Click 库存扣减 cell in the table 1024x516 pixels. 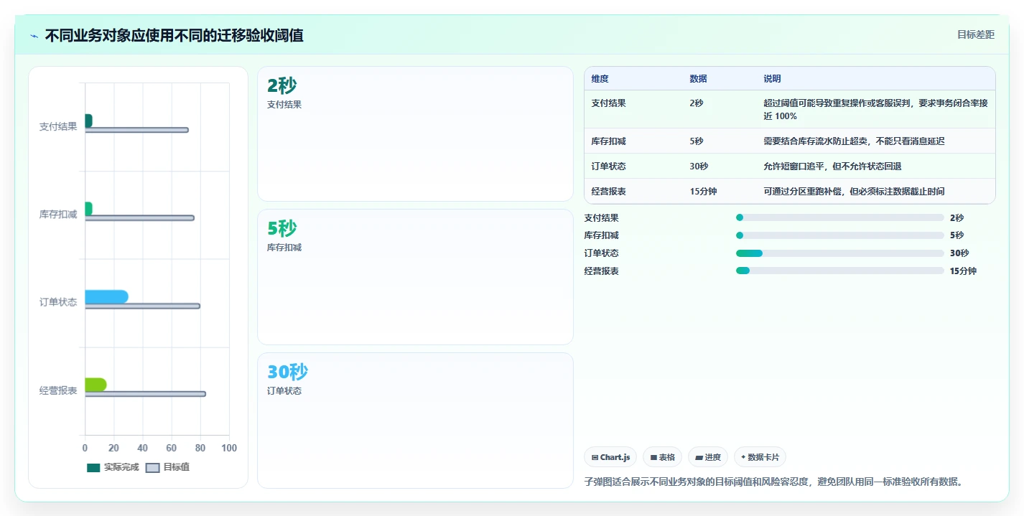click(x=608, y=141)
